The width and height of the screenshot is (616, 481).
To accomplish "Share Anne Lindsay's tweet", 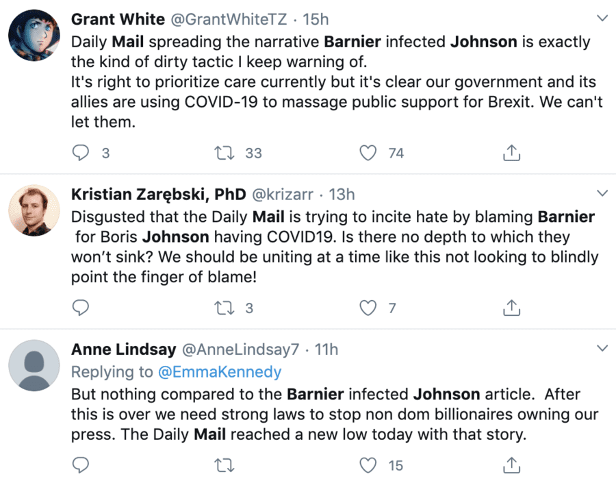I will [511, 465].
